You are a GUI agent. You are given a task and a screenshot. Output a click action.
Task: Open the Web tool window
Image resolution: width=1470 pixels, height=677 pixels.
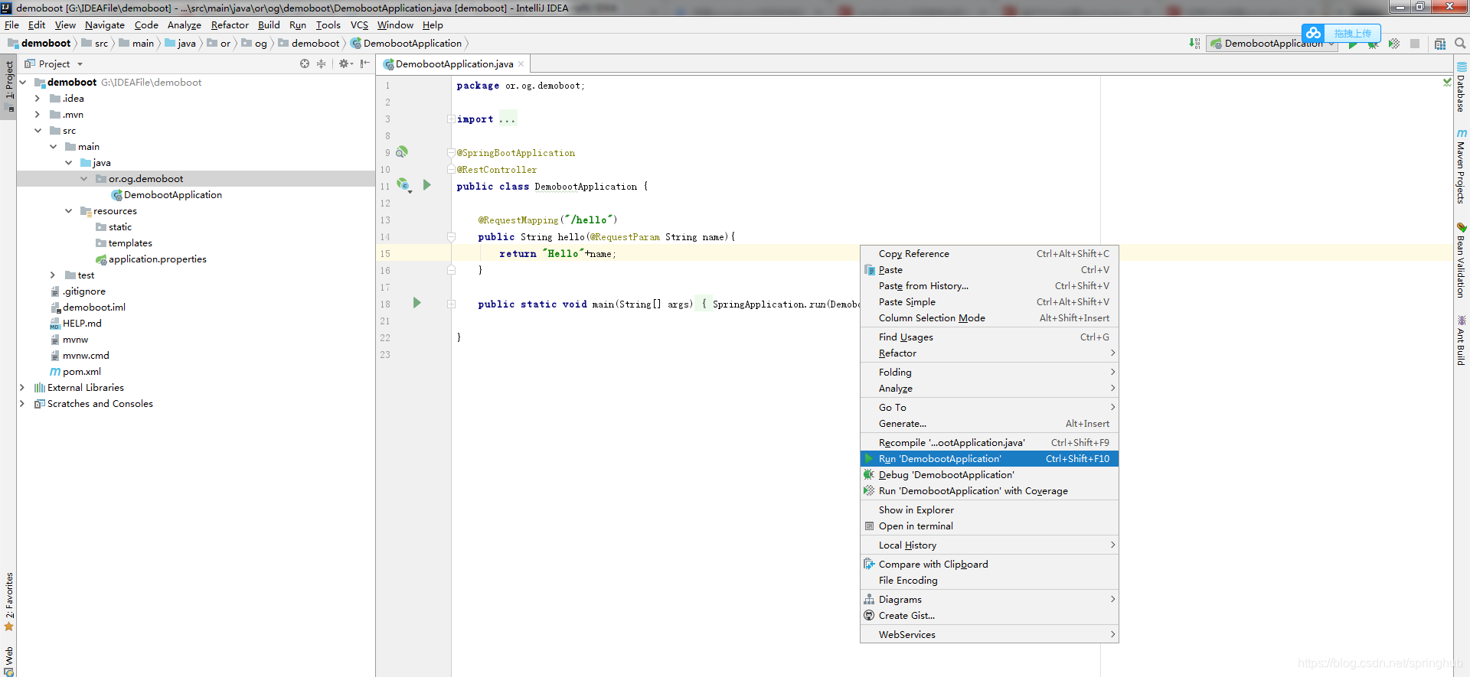pos(9,661)
